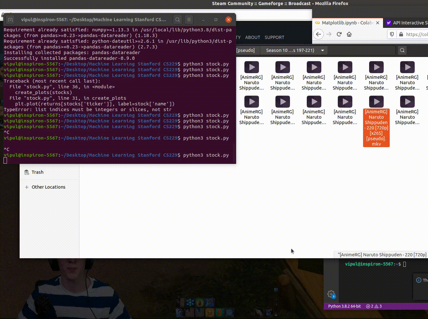Maximize the terminal window

(x=216, y=20)
